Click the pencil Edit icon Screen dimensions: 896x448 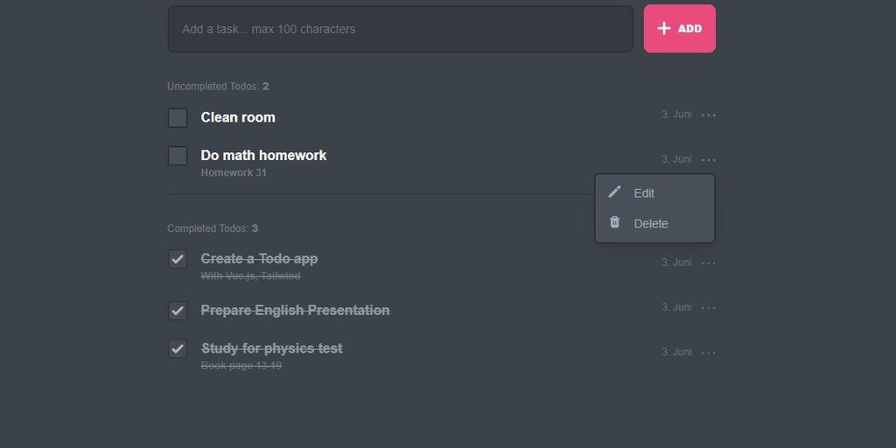pyautogui.click(x=614, y=192)
